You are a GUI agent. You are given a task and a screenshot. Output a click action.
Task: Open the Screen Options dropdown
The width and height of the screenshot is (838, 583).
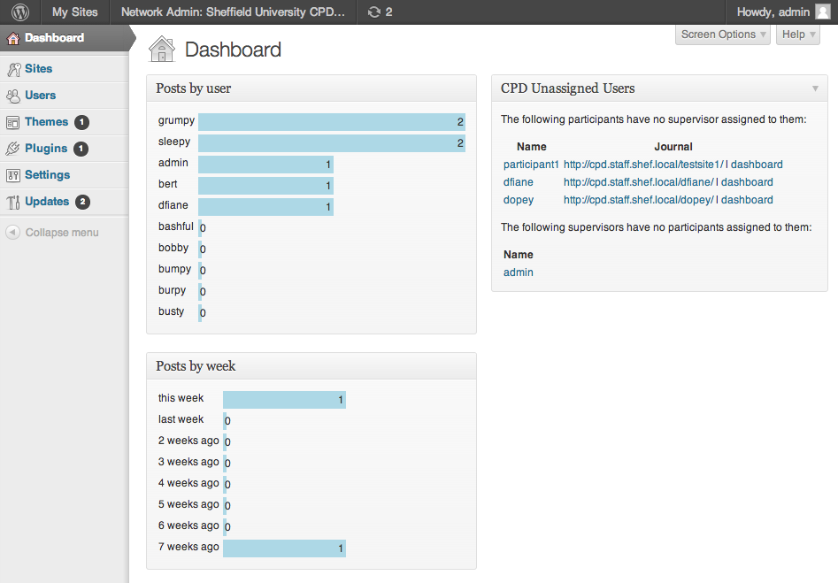(x=723, y=35)
